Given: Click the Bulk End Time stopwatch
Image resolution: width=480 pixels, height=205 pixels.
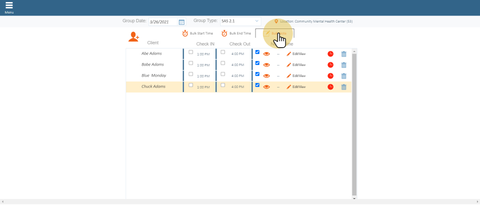Looking at the screenshot, I should [x=224, y=33].
